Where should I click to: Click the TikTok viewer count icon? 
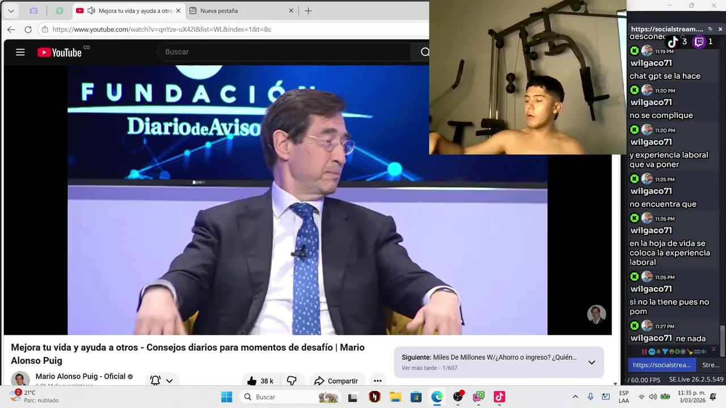click(x=673, y=41)
